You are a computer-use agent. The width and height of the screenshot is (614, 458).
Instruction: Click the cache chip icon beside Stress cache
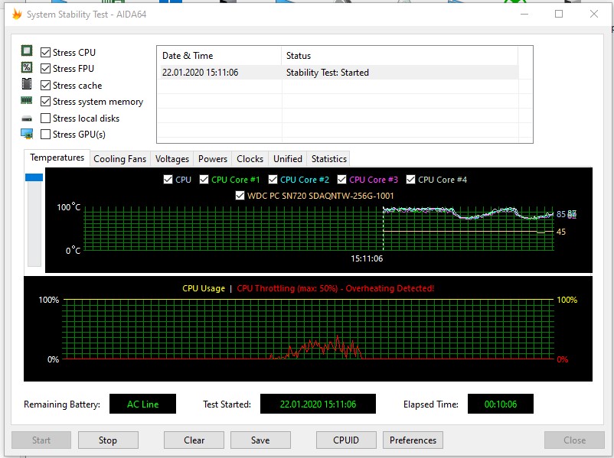[x=27, y=85]
